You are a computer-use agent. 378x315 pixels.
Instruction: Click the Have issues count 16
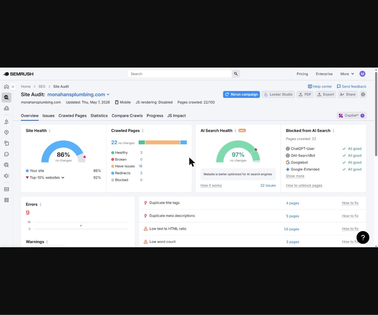tap(140, 166)
